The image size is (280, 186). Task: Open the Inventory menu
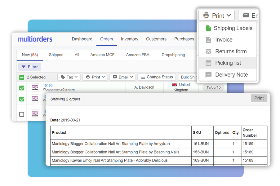130,39
